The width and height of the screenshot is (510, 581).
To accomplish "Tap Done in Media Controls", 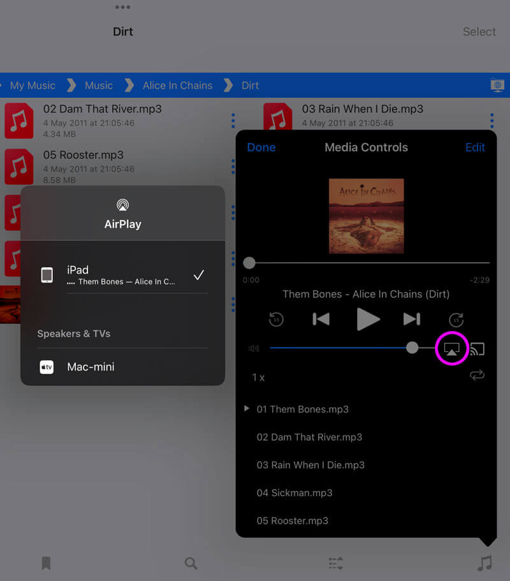I will 261,147.
